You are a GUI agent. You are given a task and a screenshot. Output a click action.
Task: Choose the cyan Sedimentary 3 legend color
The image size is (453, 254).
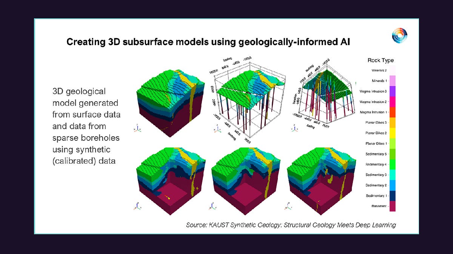[393, 175]
